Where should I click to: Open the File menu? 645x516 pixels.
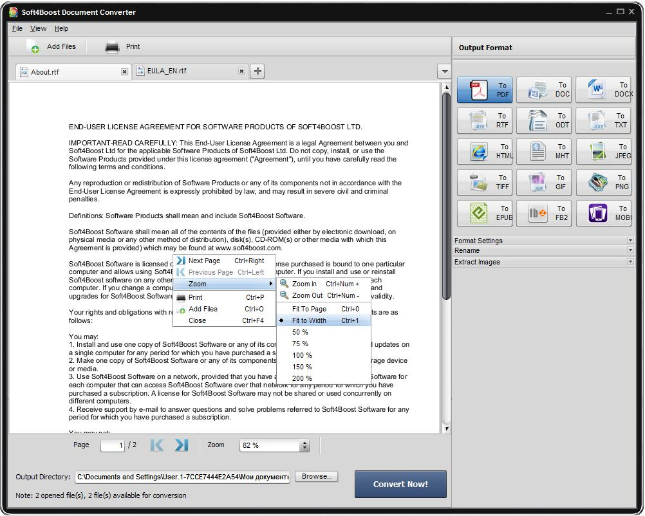coord(17,28)
